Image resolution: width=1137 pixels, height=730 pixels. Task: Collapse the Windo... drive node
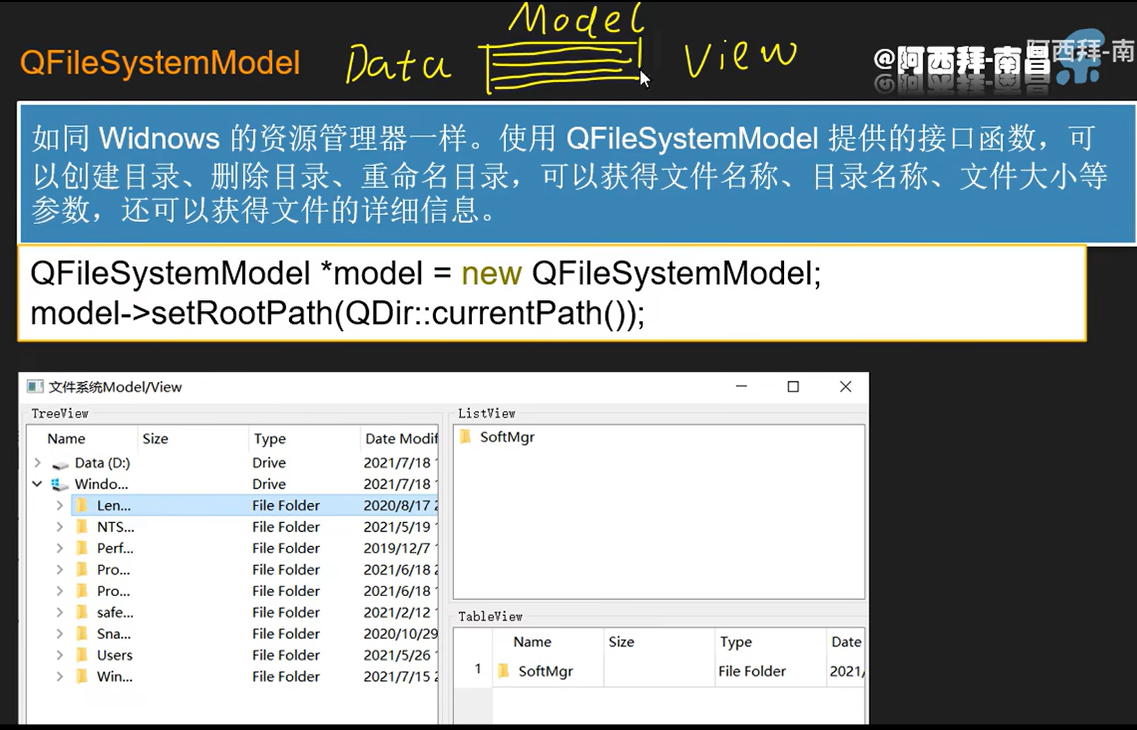[x=37, y=484]
